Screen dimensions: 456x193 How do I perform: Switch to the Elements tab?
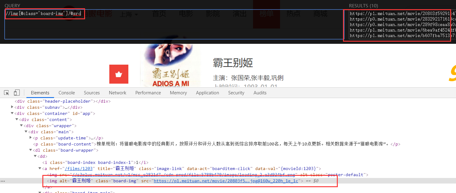(40, 93)
